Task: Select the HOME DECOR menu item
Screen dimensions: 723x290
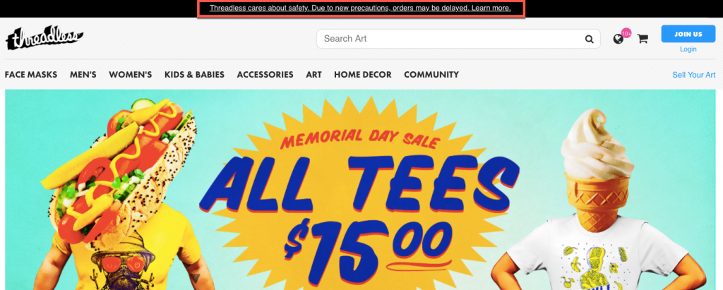Action: [x=363, y=75]
